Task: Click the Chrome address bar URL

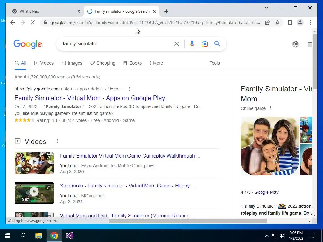Action: point(155,22)
